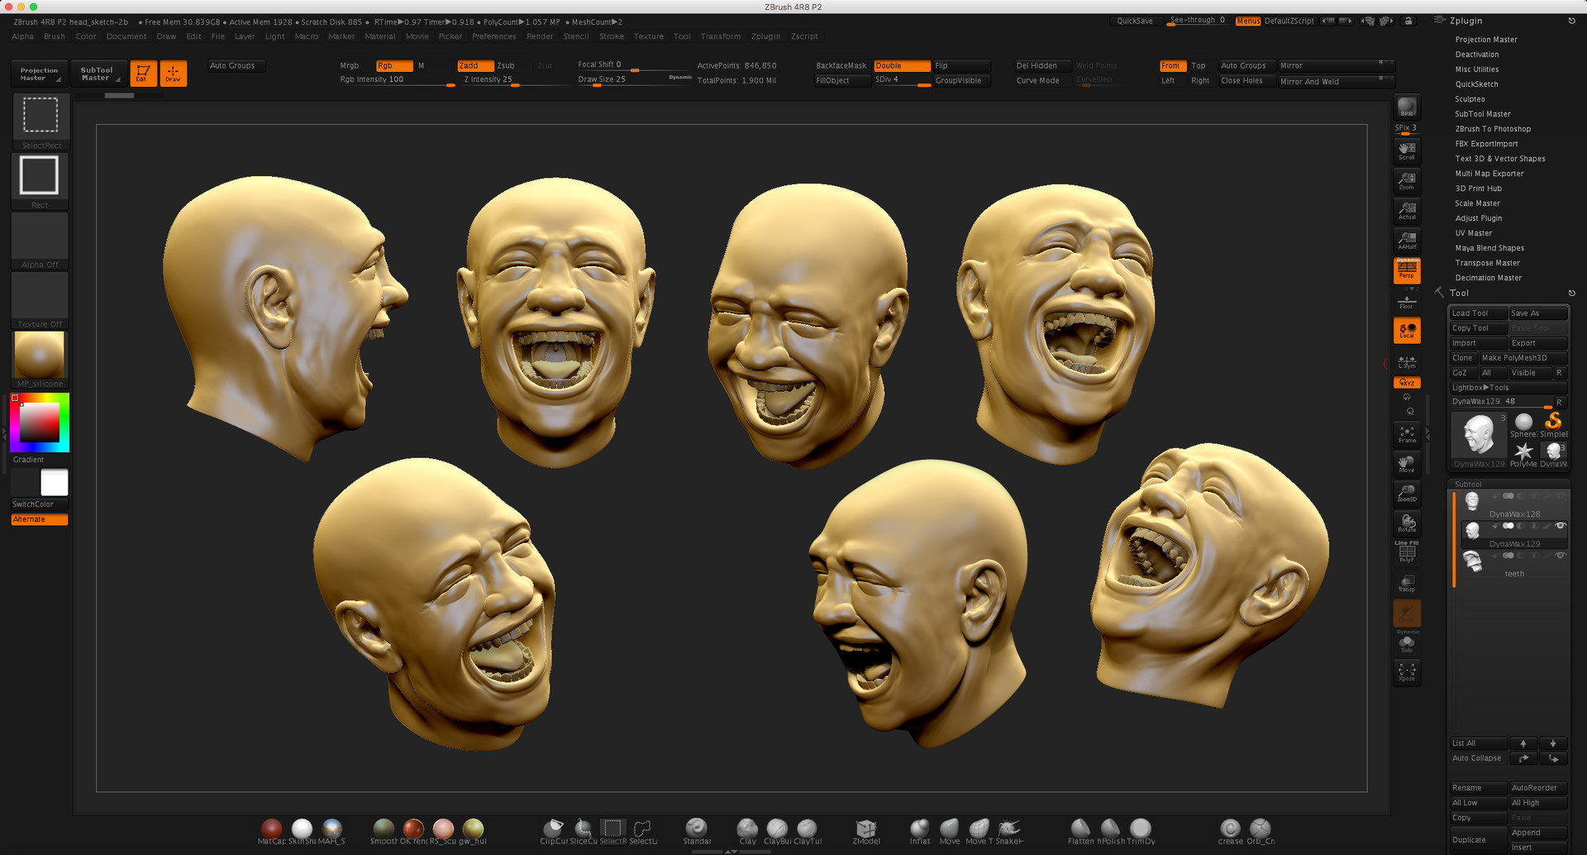Open the Zplugin menu

[765, 36]
